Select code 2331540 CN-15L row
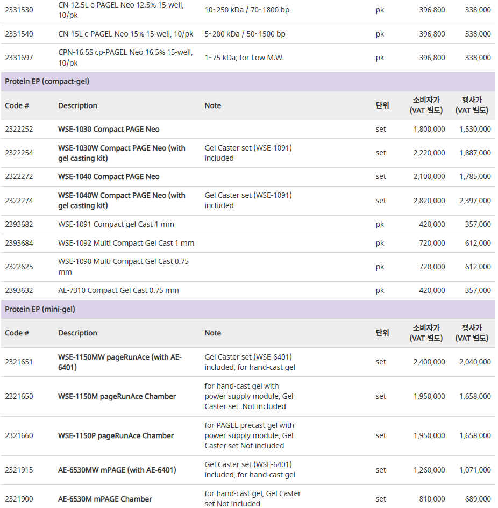 coord(248,34)
